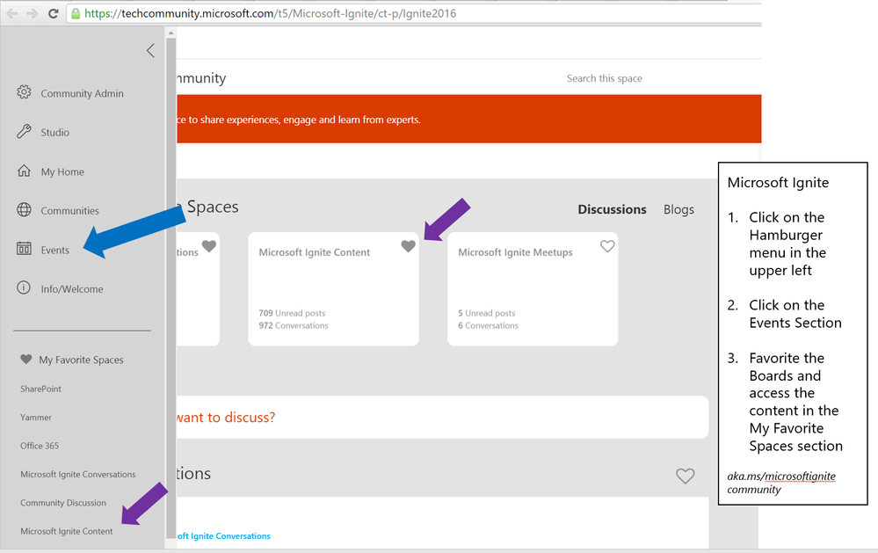Toggle favorite heart on Microsoft Ignite Content
This screenshot has height=553, width=878.
point(408,246)
